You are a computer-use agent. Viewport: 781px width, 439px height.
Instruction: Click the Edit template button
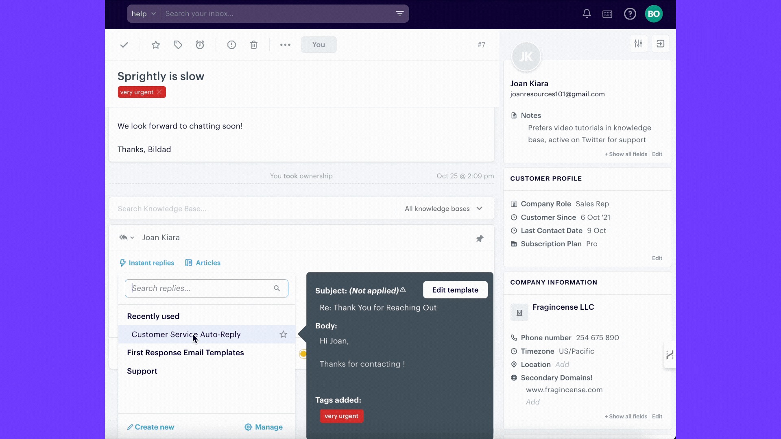[x=455, y=289]
